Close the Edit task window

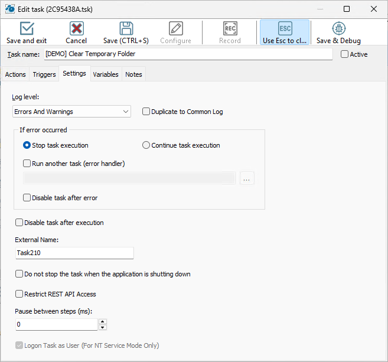[x=374, y=9]
